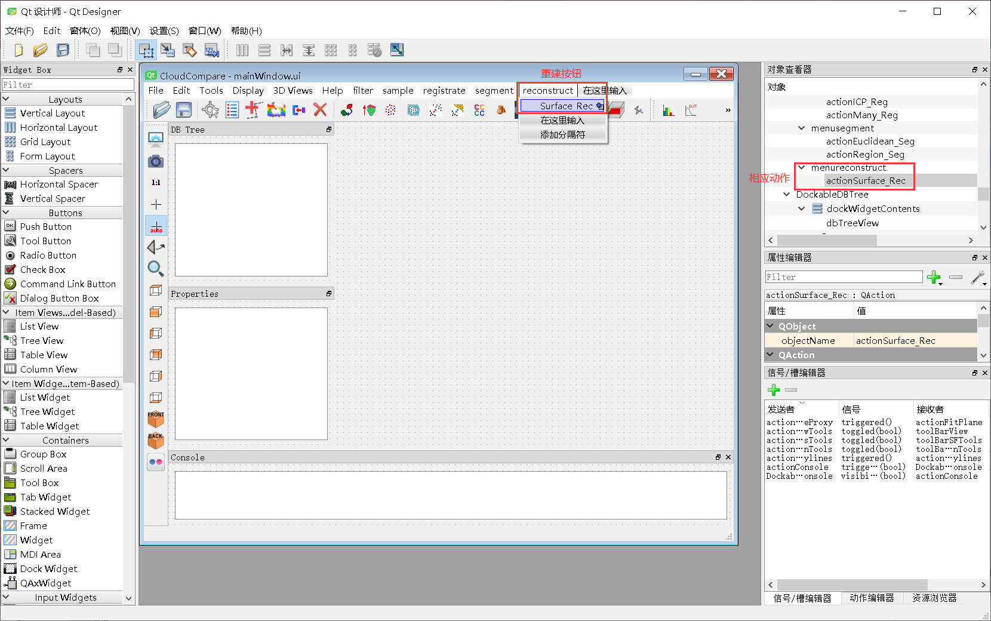This screenshot has width=991, height=621.
Task: Open the 文件(F) menu
Action: pyautogui.click(x=19, y=30)
